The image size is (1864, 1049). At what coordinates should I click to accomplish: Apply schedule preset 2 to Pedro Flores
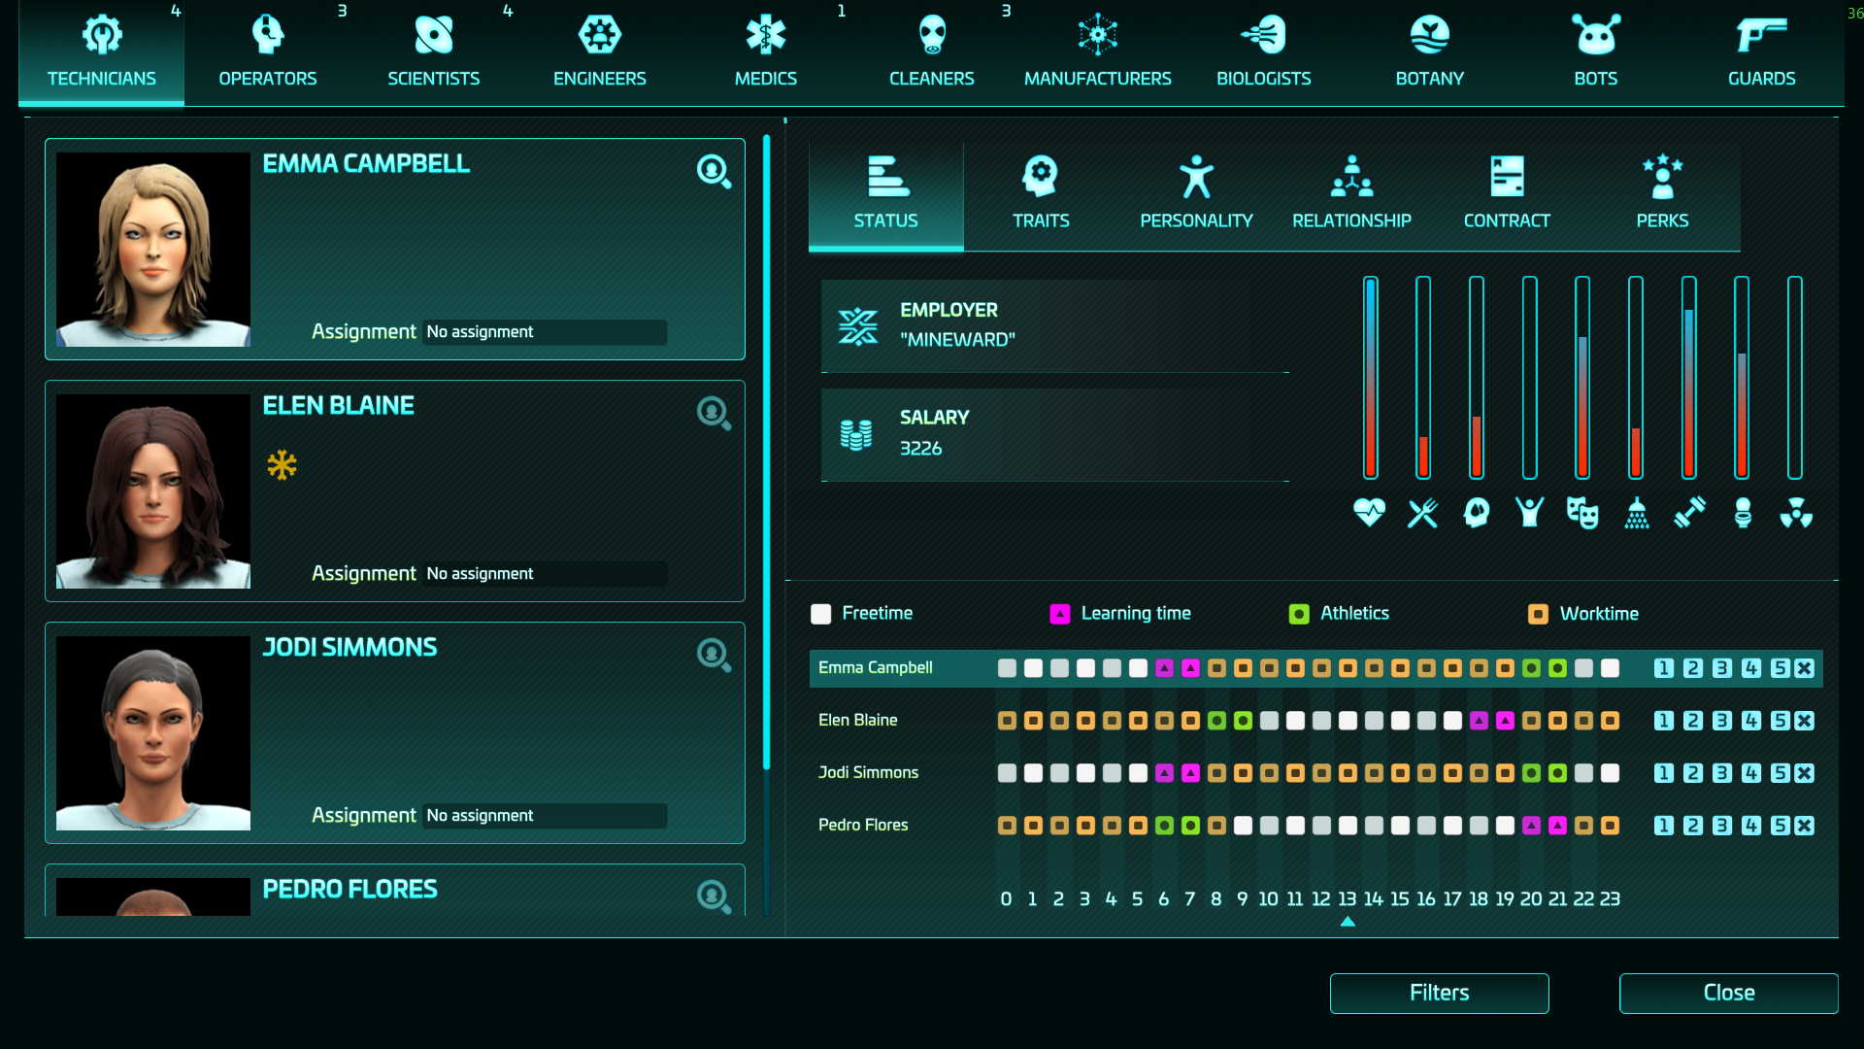click(1693, 826)
